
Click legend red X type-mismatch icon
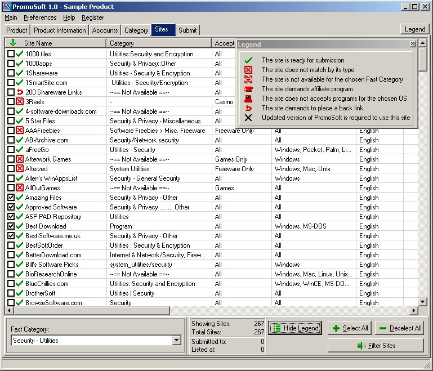point(248,70)
